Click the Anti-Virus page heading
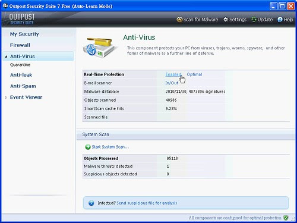Image resolution: width=297 pixels, height=223 pixels. [139, 37]
